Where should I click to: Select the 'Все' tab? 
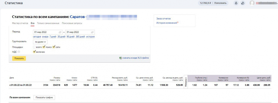click(x=33, y=23)
